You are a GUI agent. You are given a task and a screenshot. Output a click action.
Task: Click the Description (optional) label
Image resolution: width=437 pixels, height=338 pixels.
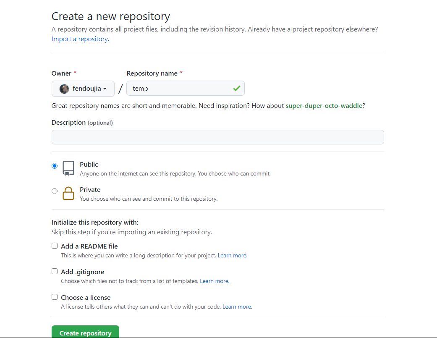[x=82, y=123]
